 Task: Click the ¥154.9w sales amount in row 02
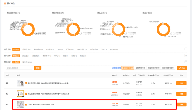click(x=168, y=94)
